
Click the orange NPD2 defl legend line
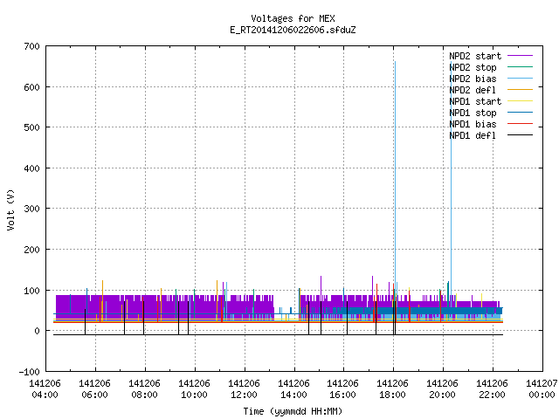(x=521, y=90)
